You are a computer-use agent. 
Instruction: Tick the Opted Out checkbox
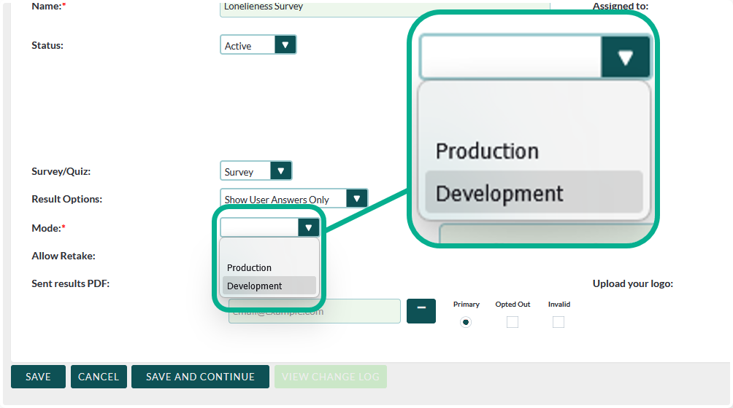click(x=513, y=322)
